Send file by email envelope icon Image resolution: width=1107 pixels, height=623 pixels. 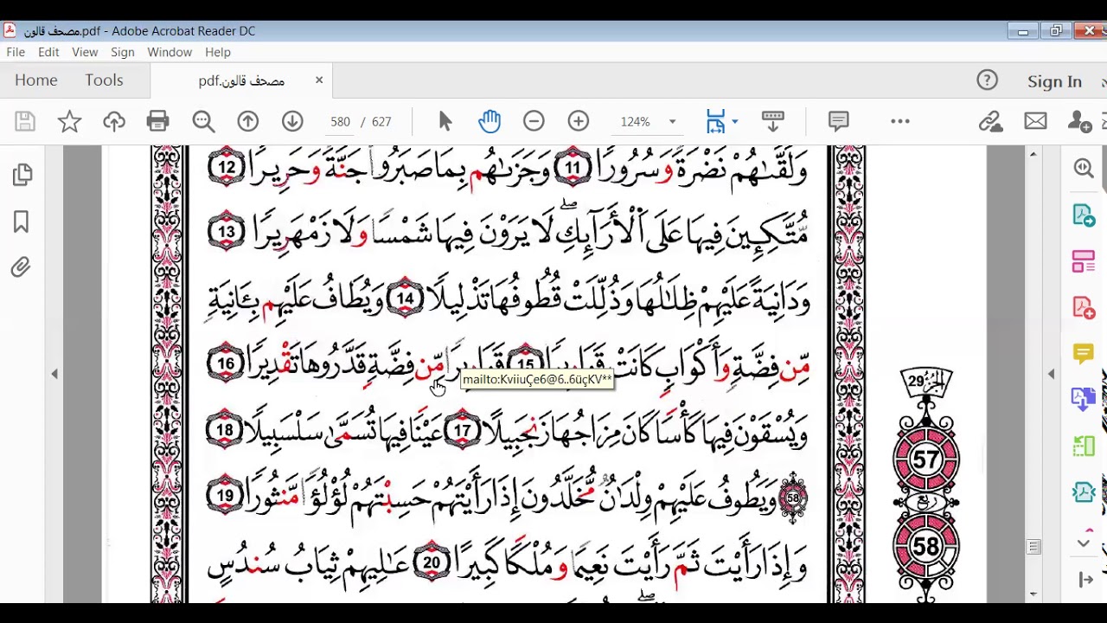[1035, 122]
